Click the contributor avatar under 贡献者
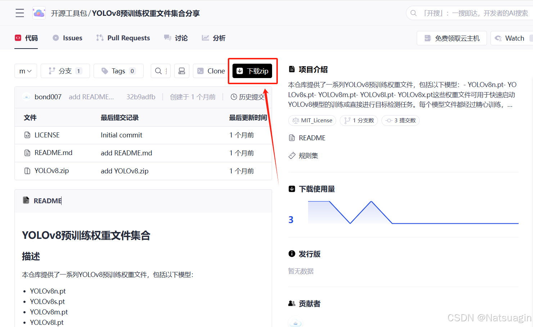 [x=295, y=322]
